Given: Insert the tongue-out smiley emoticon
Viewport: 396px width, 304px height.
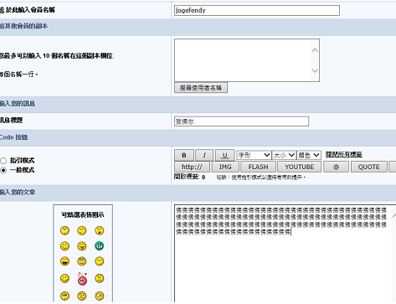Looking at the screenshot, I should (x=82, y=246).
